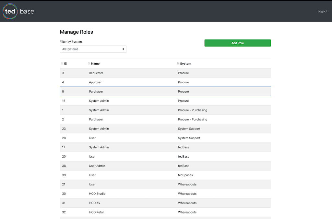Image resolution: width=332 pixels, height=219 pixels.
Task: Select the HOD AV role row
Action: point(165,203)
